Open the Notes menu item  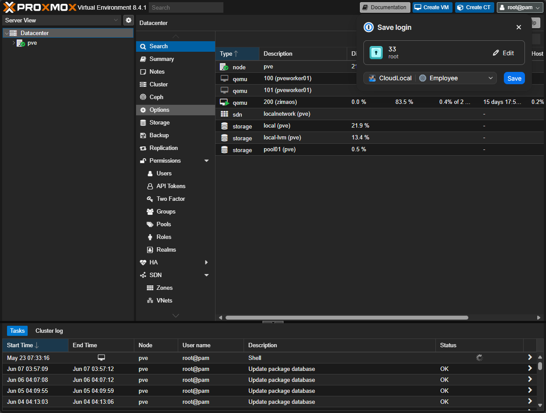click(x=176, y=71)
